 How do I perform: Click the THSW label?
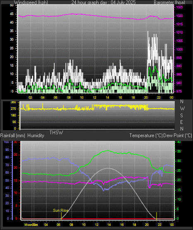pyautogui.click(x=56, y=133)
